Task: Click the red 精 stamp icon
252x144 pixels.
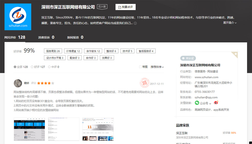Action: point(144,83)
